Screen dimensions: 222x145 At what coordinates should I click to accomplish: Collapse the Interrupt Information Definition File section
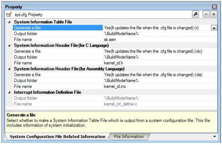[9, 92]
